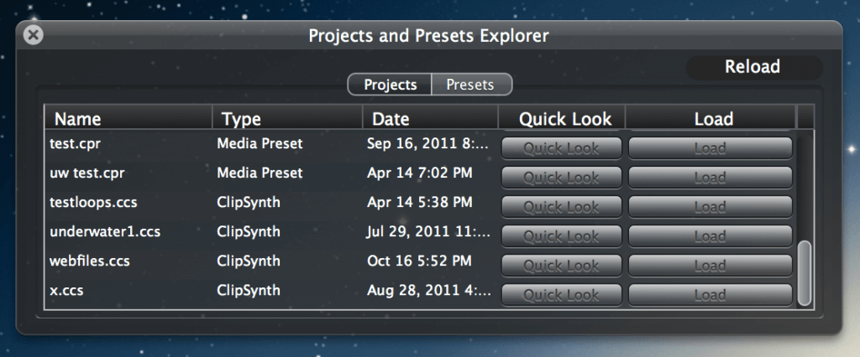860x357 pixels.
Task: Select the uw test.cpr file name
Action: click(87, 173)
